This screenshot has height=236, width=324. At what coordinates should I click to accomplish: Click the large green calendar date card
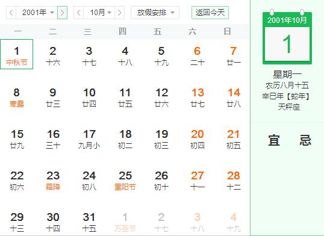287,37
